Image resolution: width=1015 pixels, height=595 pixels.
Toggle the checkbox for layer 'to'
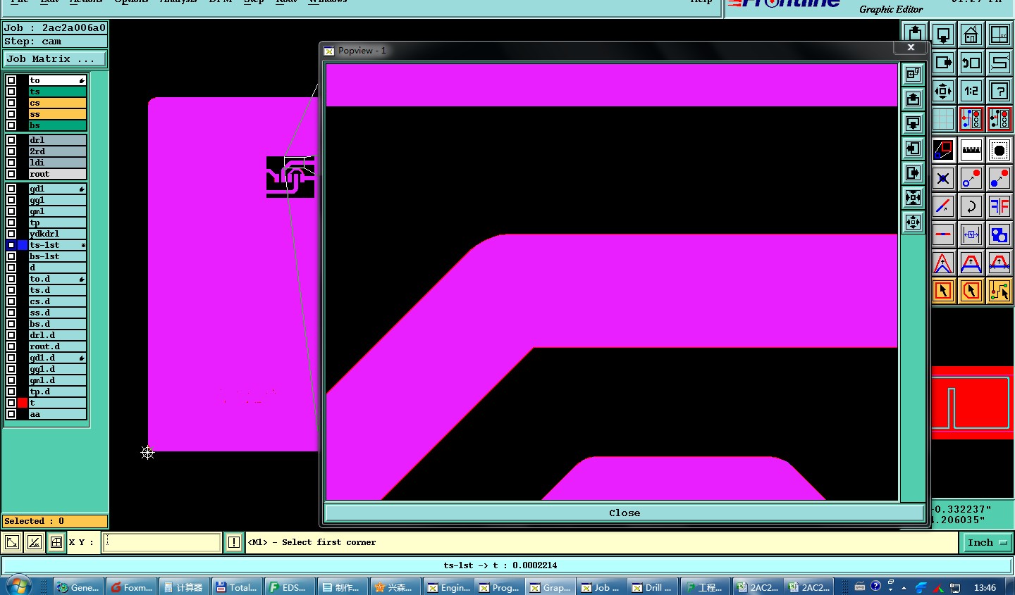(11, 80)
